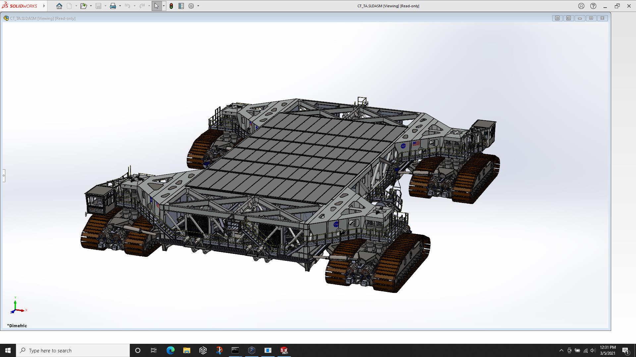The image size is (636, 357).
Task: Expand the Select tool dropdown arrow
Action: pyautogui.click(x=164, y=6)
